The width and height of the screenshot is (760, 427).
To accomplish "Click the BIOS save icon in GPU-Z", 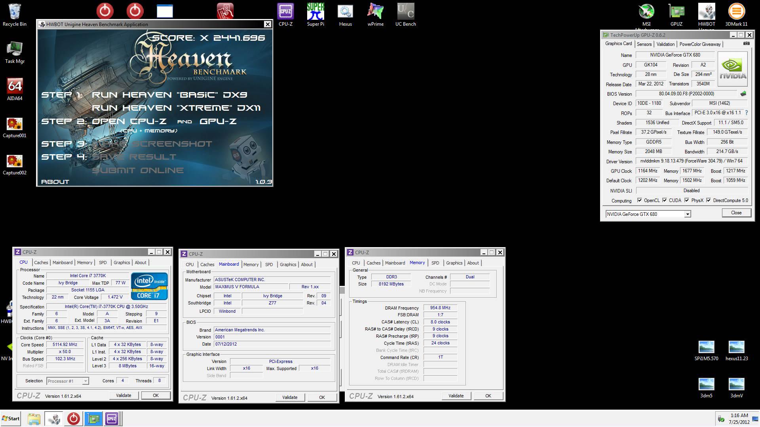I will click(743, 94).
